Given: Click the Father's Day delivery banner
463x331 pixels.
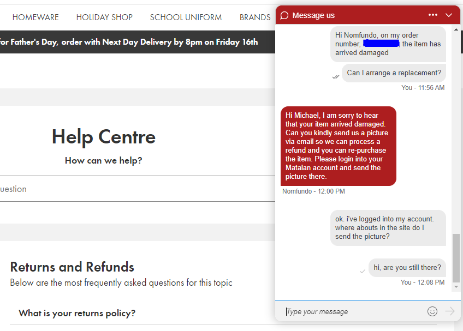Looking at the screenshot, I should pyautogui.click(x=137, y=42).
